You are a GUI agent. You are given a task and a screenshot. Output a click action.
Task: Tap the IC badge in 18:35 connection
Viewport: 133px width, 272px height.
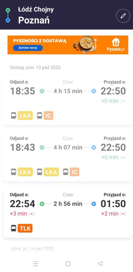49,116
